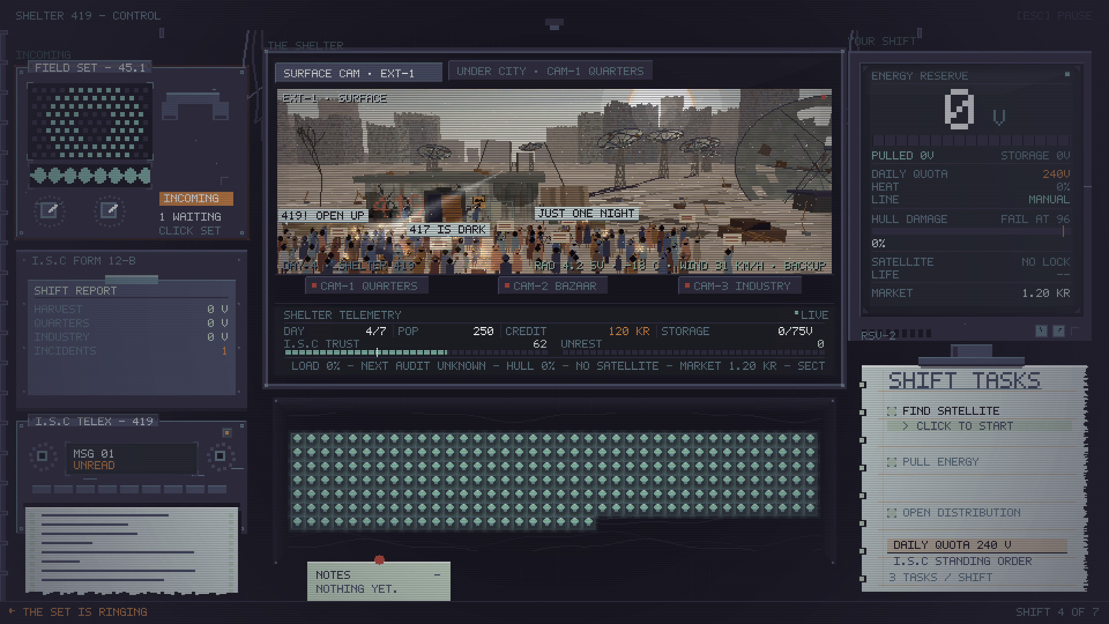This screenshot has width=1109, height=624.
Task: Collapse the Notes card with the minus sign
Action: [x=437, y=575]
